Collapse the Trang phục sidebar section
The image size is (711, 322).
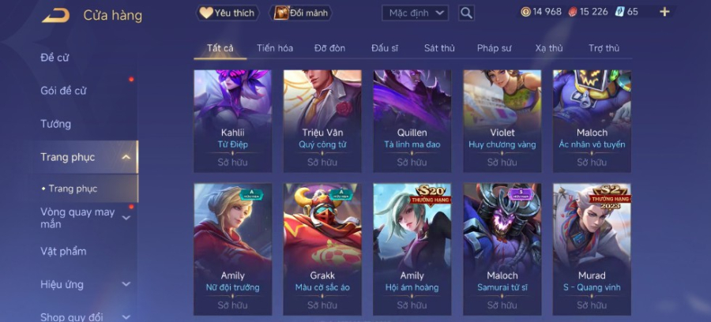pos(126,157)
